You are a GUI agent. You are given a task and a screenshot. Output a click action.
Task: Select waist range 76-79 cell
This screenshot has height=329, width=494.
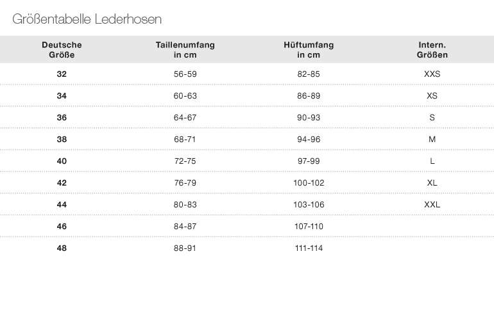click(185, 183)
